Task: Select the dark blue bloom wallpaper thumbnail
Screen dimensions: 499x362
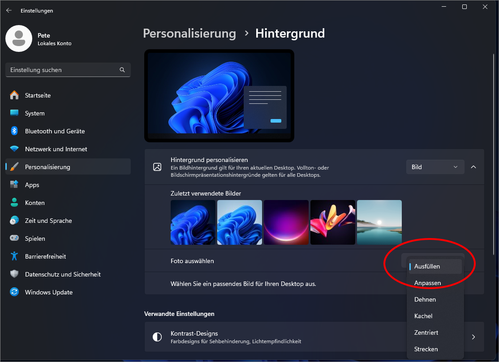Action: pos(193,222)
